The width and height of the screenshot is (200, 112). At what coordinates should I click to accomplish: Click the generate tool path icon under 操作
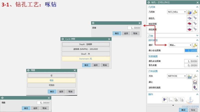[x=165, y=100]
